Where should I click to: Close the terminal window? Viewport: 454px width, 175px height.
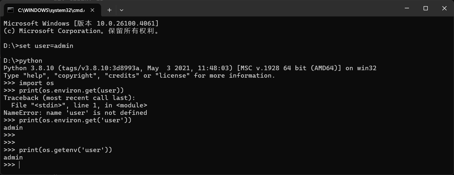point(444,8)
